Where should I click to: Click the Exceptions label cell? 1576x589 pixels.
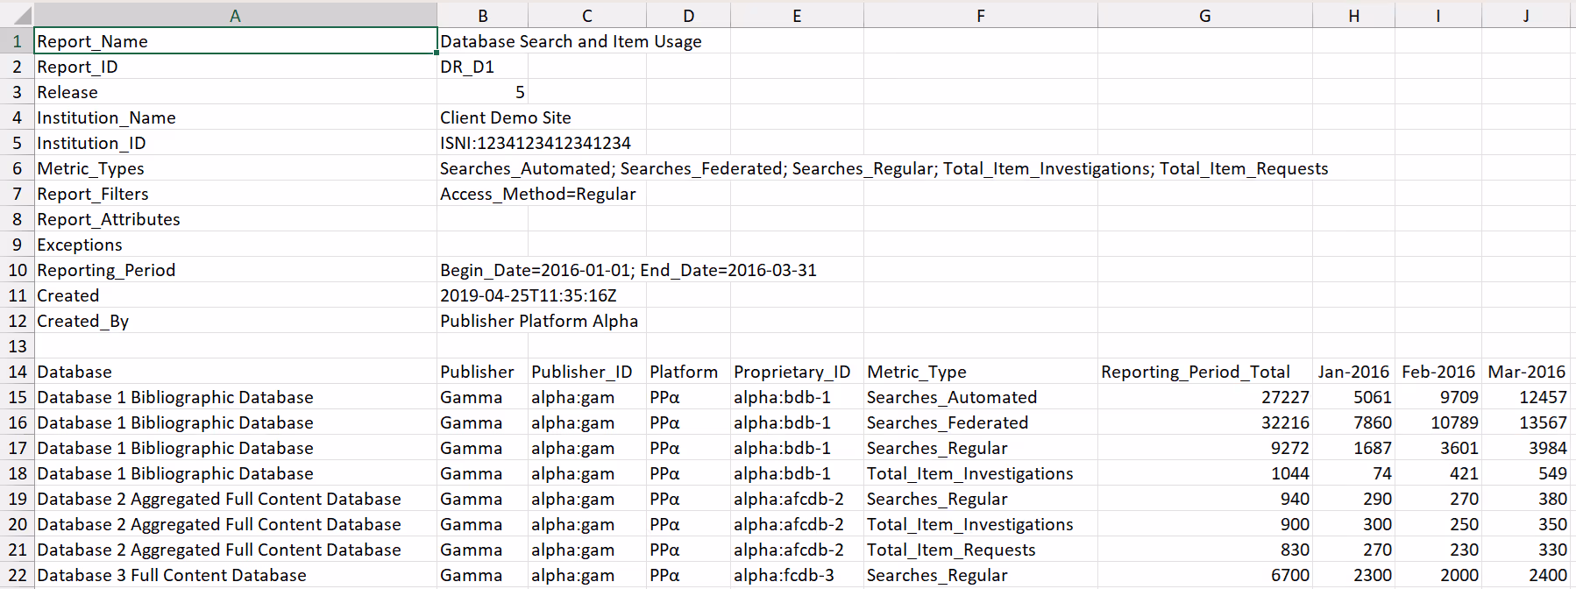click(x=235, y=245)
